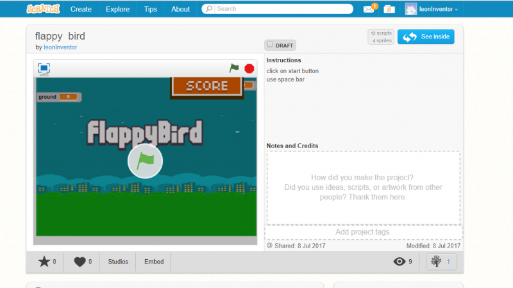Click the search magnifier icon
This screenshot has height=288, width=513.
(x=209, y=9)
